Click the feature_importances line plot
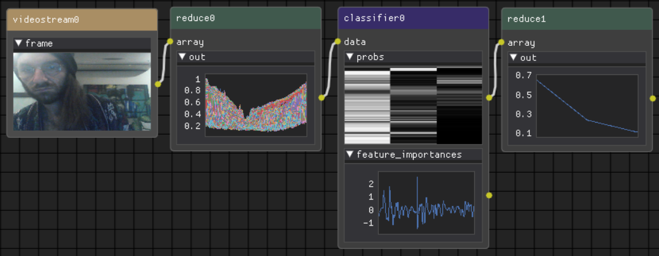Image resolution: width=659 pixels, height=256 pixels. click(x=426, y=202)
